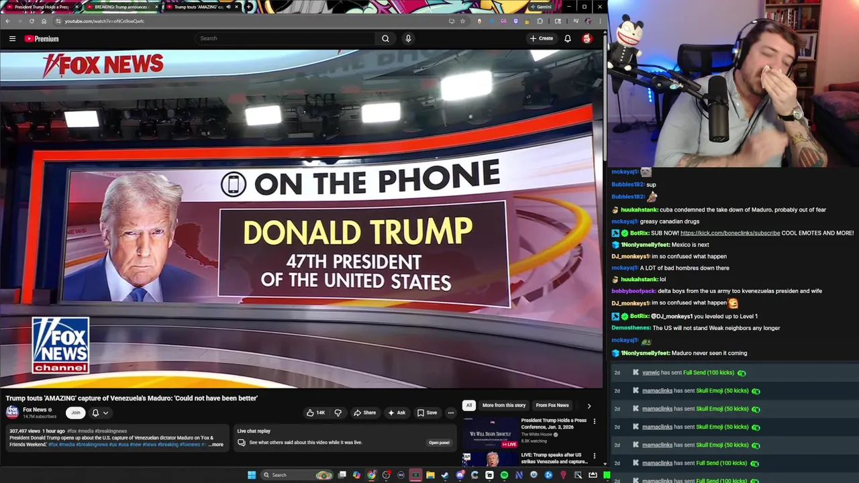Viewport: 859px width, 483px height.
Task: Open the Chrome extensions puzzle icon
Action: (x=540, y=21)
